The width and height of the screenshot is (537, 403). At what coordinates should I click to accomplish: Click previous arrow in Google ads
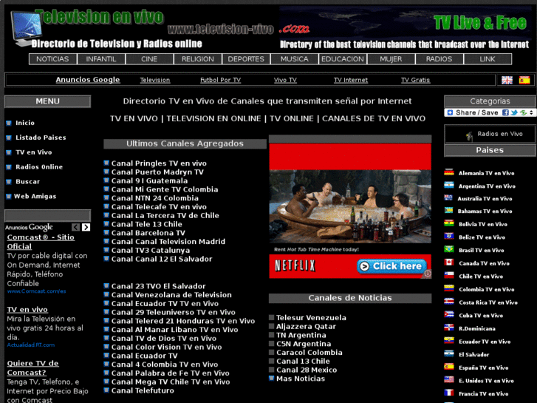[x=75, y=227]
